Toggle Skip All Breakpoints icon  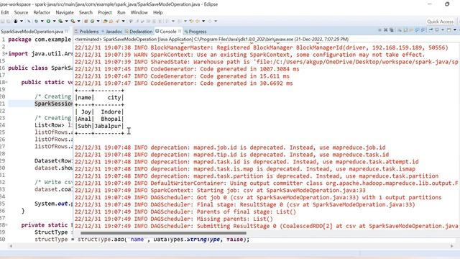click(29, 21)
